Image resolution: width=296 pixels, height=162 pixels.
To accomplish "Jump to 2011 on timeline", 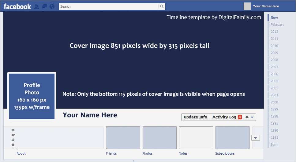I will [x=274, y=39].
